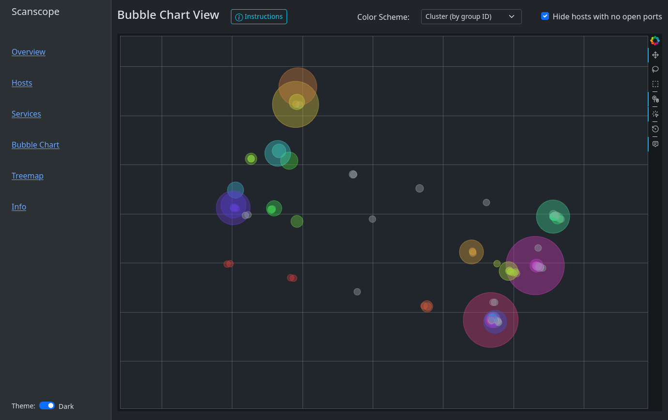Toggle the Hover tooltip tool
This screenshot has width=668, height=420.
click(x=655, y=144)
